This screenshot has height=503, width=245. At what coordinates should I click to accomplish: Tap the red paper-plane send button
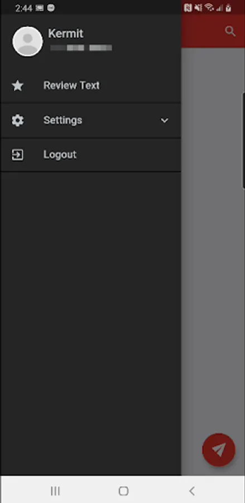pyautogui.click(x=219, y=450)
